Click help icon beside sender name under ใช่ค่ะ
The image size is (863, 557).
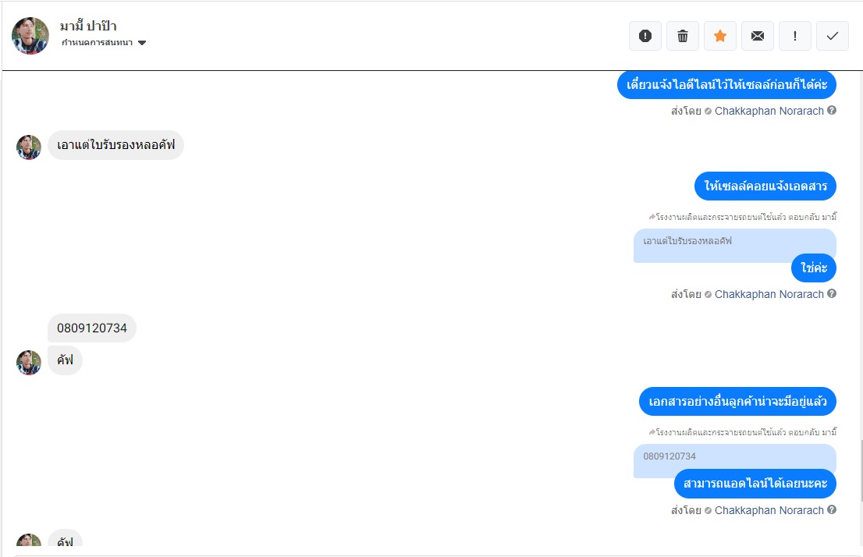(x=832, y=294)
